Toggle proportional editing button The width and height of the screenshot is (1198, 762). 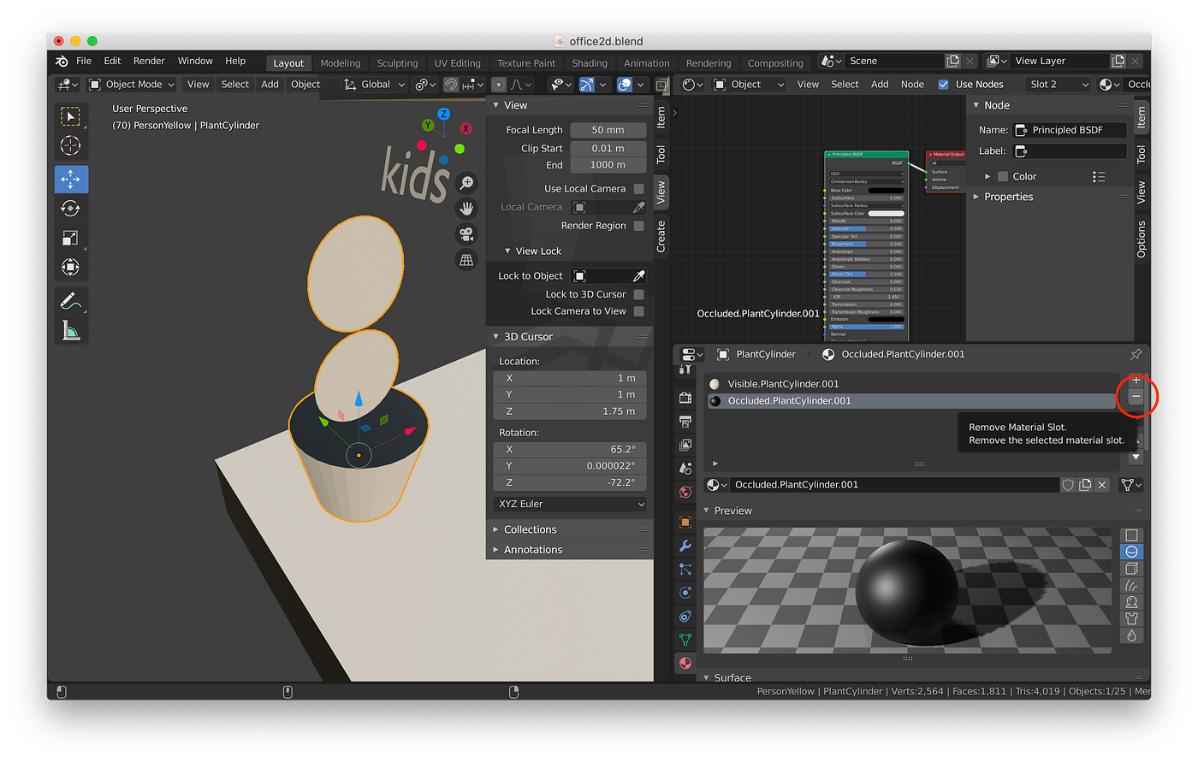pos(499,85)
